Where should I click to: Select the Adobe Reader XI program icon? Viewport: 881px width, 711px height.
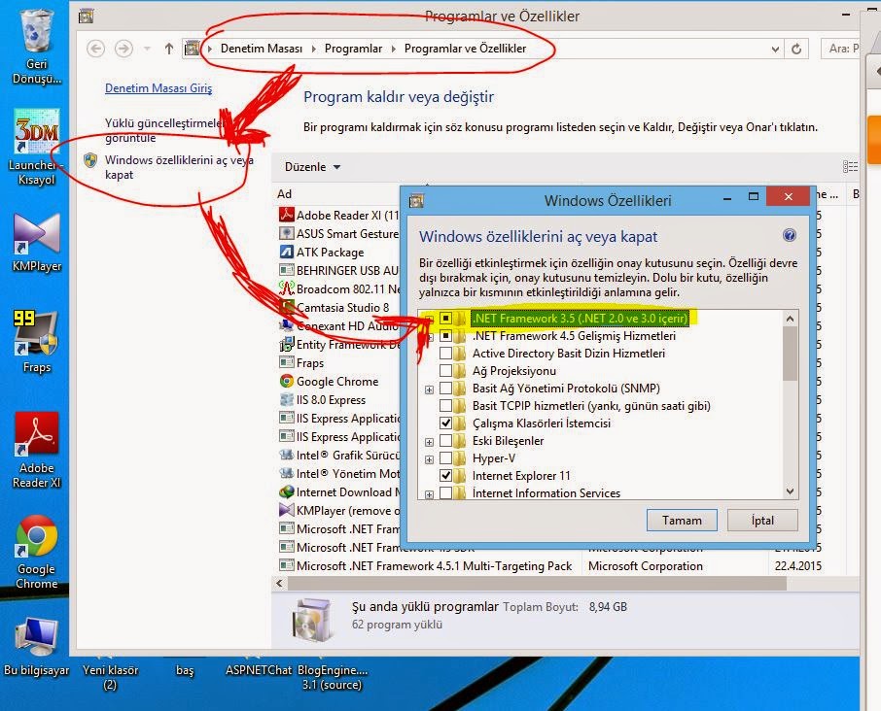point(287,215)
